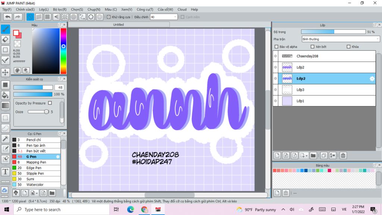Click the Độ trong opacity slider
This screenshot has height=215, width=382.
coord(333,32)
